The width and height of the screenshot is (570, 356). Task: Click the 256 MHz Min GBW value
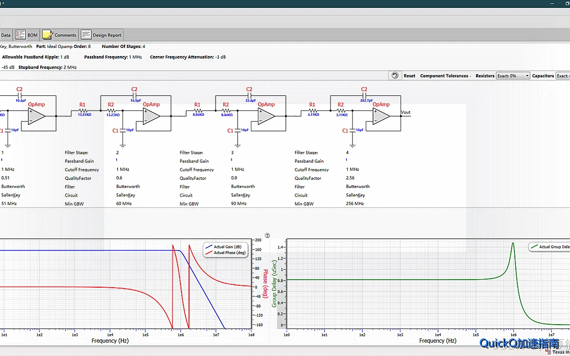(x=355, y=204)
